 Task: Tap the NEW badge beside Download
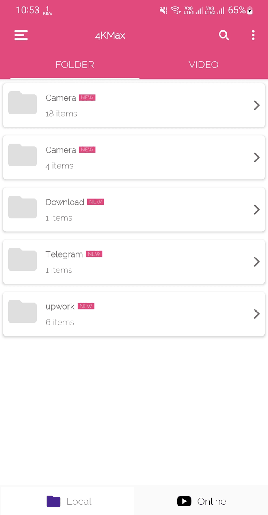[x=96, y=202]
